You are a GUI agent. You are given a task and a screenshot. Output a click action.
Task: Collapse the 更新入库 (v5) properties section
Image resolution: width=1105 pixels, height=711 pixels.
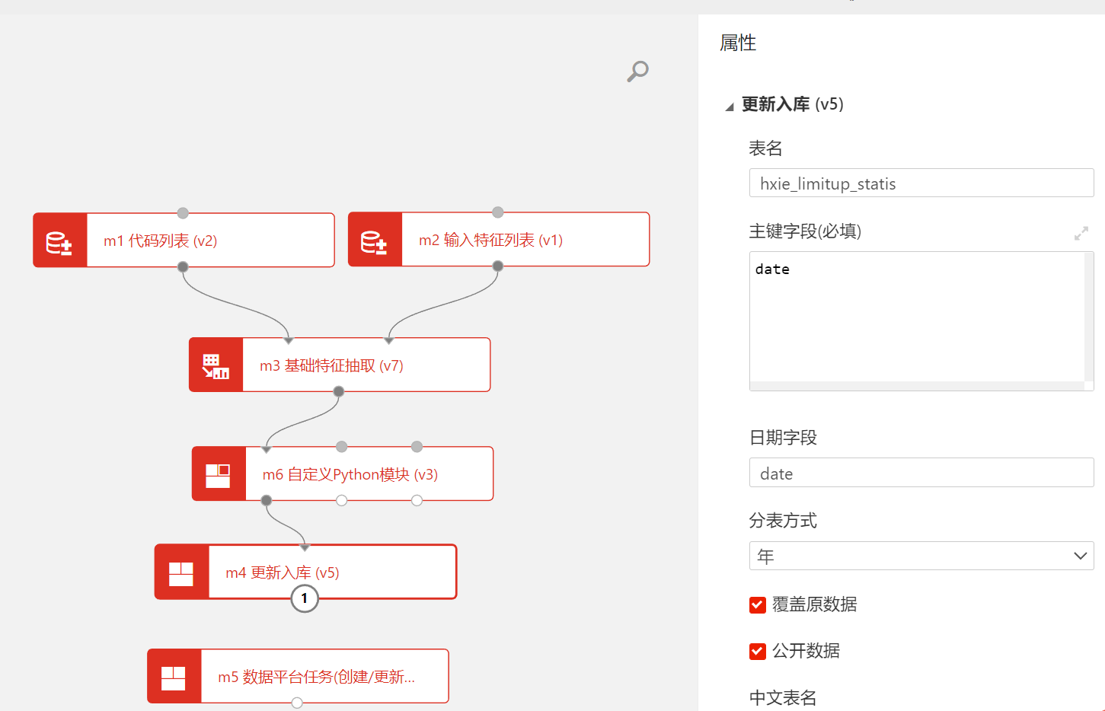[730, 107]
